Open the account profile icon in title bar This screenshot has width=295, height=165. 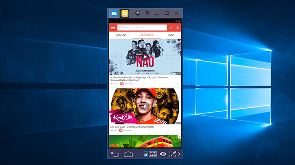[x=138, y=13]
